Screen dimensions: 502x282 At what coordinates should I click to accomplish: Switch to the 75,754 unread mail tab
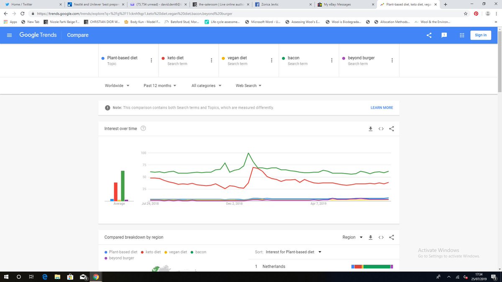pos(158,5)
